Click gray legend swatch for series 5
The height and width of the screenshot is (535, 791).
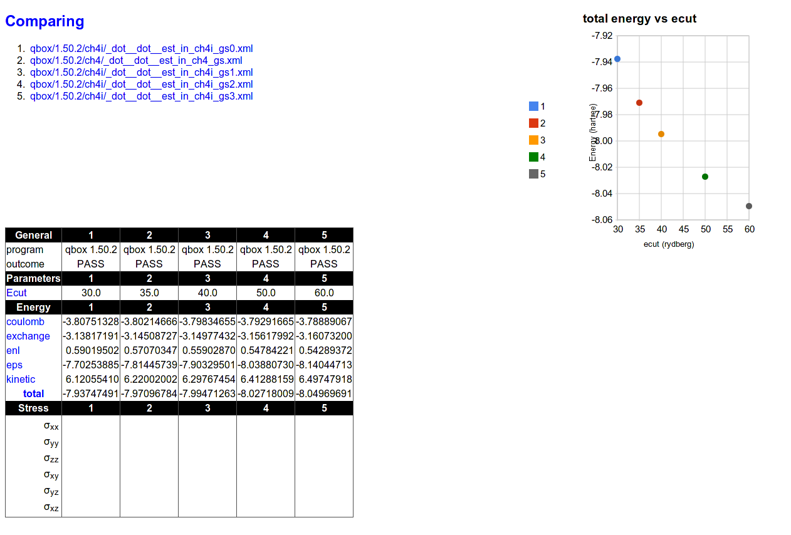coord(533,174)
